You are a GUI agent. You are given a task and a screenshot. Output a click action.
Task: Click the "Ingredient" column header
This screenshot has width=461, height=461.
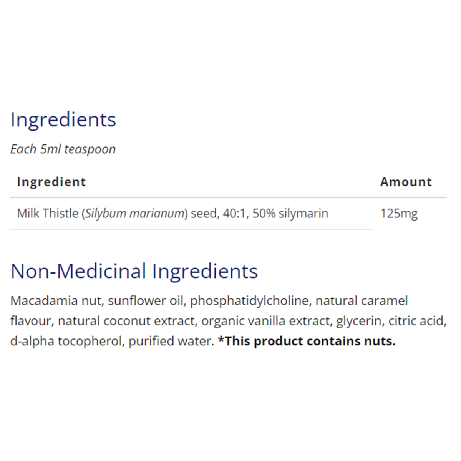pos(51,182)
